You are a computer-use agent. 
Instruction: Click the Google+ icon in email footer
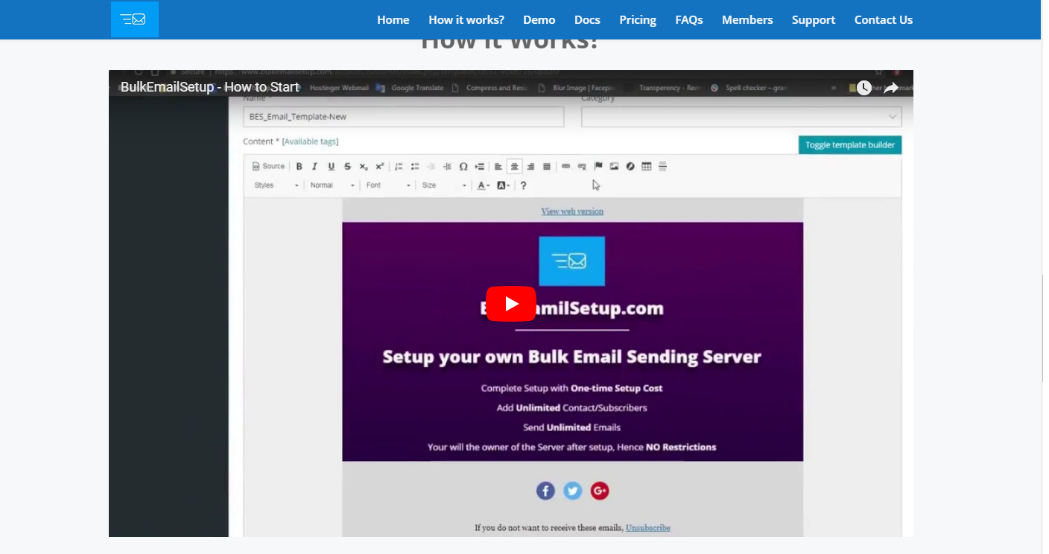[x=600, y=491]
